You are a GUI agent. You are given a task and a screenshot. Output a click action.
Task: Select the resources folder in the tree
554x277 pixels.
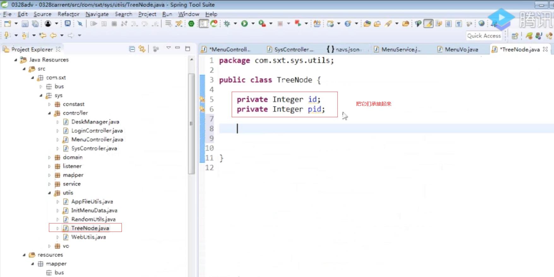pos(50,255)
